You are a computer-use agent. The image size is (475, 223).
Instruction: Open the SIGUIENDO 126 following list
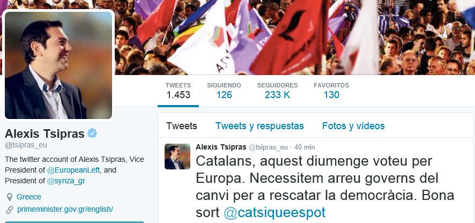tap(224, 91)
